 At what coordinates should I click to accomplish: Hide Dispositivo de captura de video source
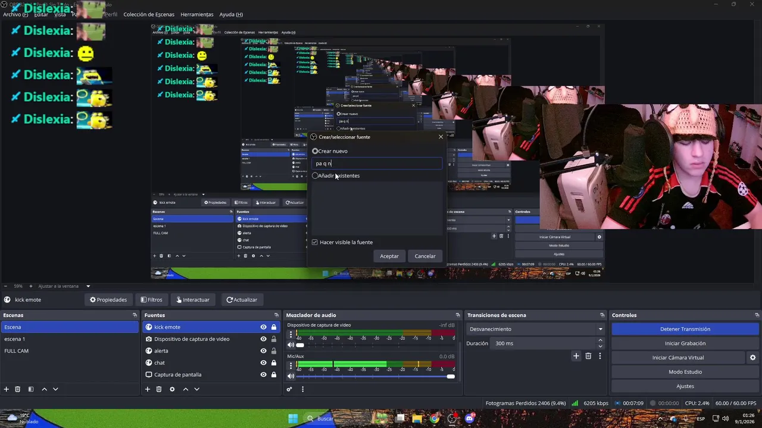click(x=263, y=339)
